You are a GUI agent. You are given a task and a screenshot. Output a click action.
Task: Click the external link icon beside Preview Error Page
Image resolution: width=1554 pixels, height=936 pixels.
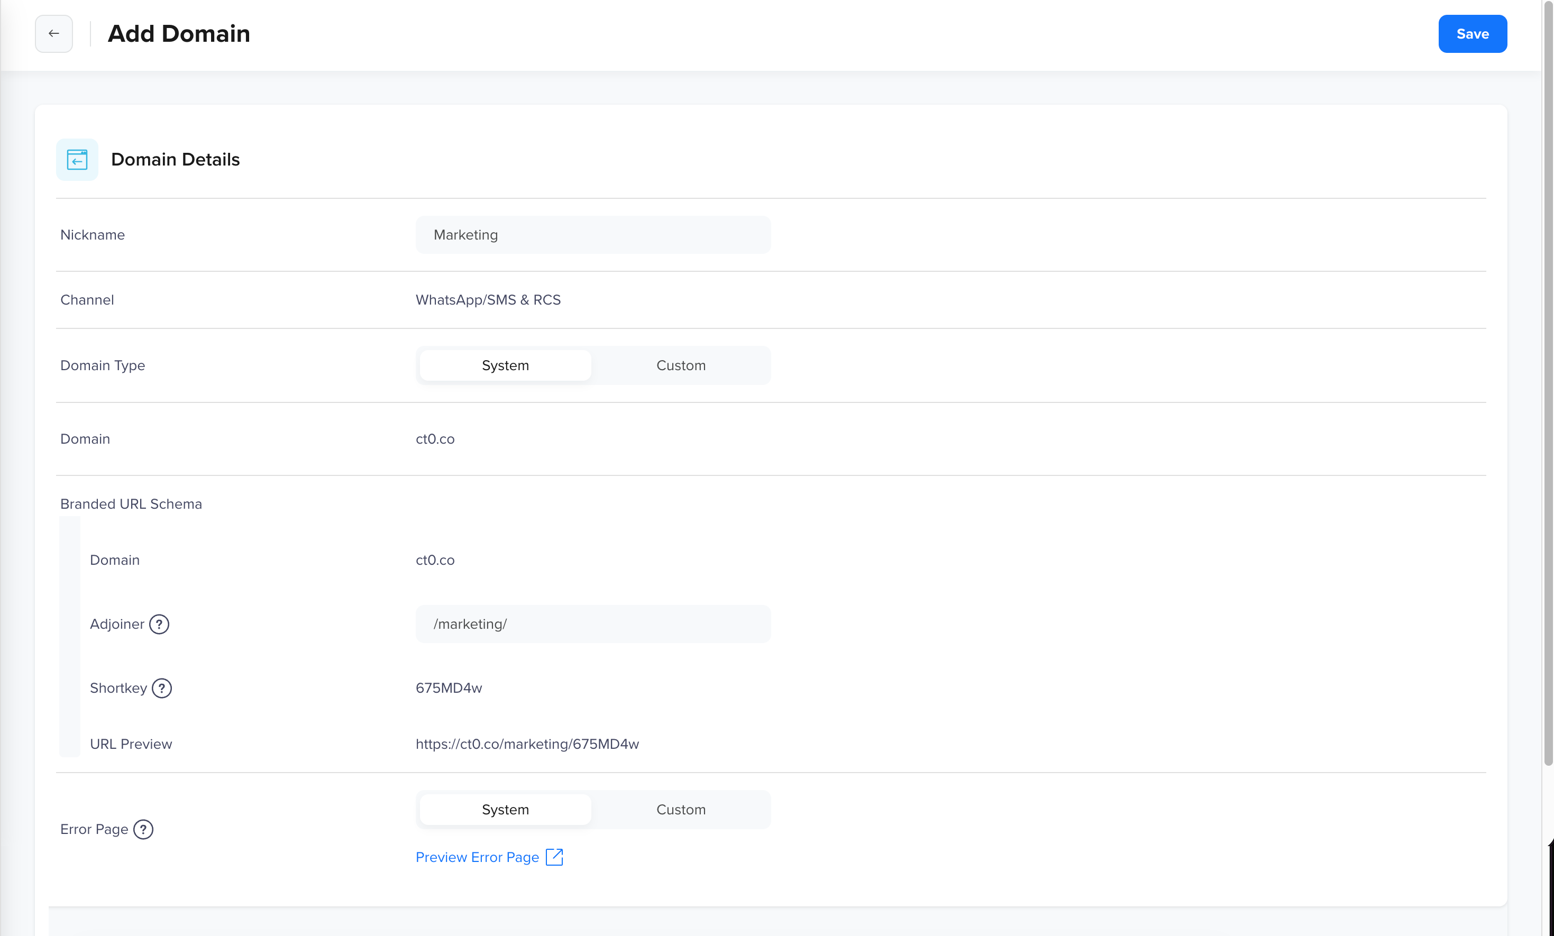click(554, 857)
